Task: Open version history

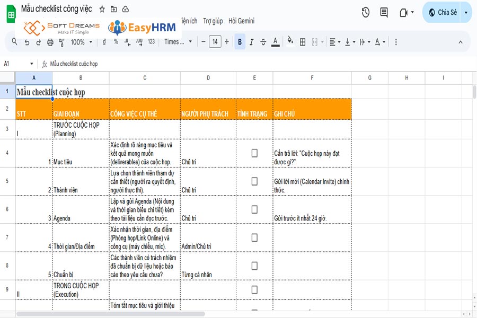Action: click(365, 12)
